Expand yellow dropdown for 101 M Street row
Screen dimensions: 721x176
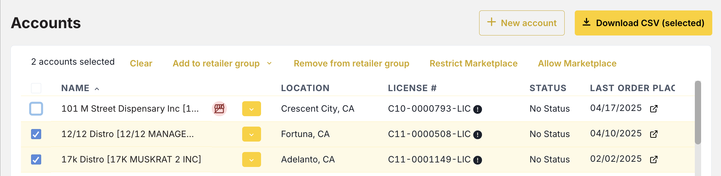(251, 109)
